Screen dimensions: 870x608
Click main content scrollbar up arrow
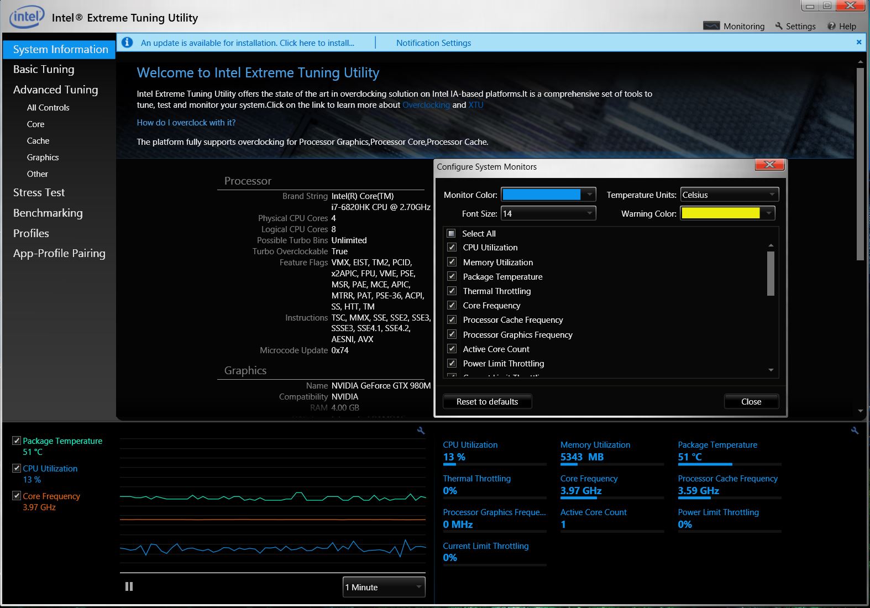[860, 61]
